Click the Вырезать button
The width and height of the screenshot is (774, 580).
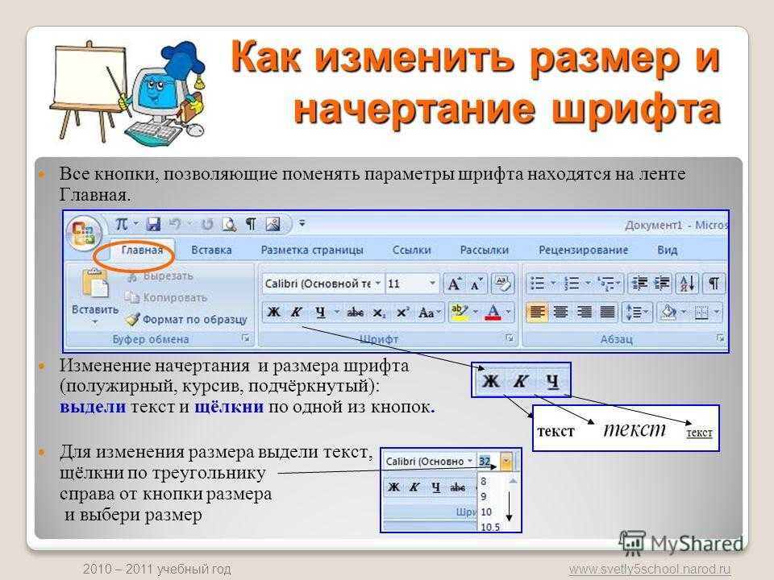(160, 276)
